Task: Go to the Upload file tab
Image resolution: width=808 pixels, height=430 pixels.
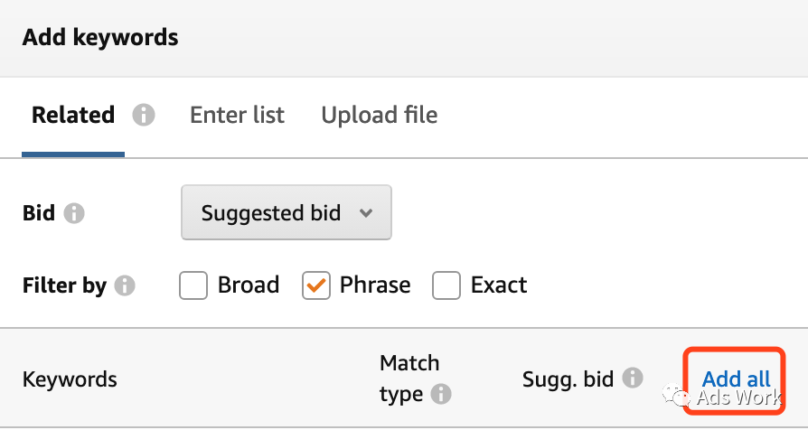Action: point(380,115)
